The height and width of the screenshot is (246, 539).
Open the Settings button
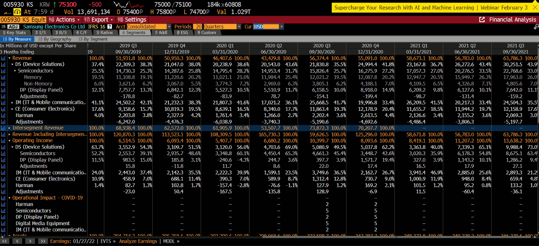coord(132,20)
